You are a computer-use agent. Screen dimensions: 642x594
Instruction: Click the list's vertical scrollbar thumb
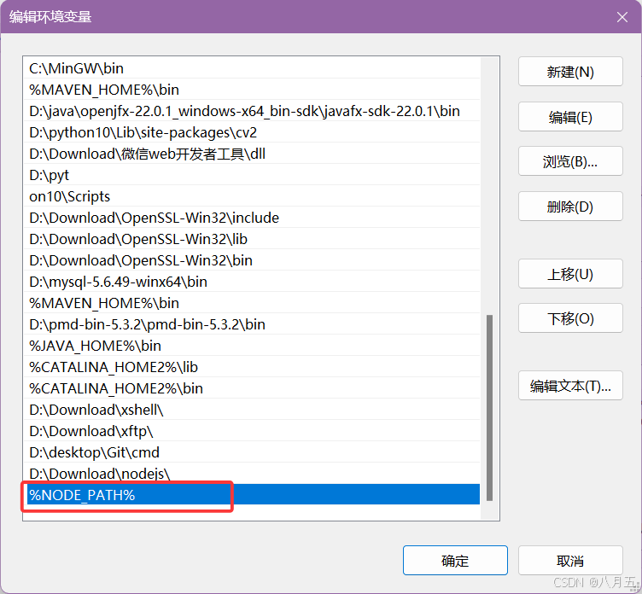(489, 408)
